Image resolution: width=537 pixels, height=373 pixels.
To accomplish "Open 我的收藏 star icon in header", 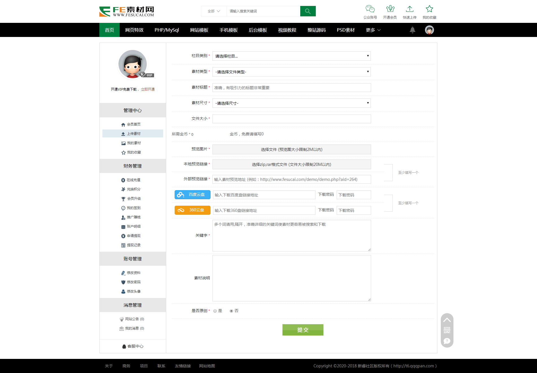I will pos(429,9).
